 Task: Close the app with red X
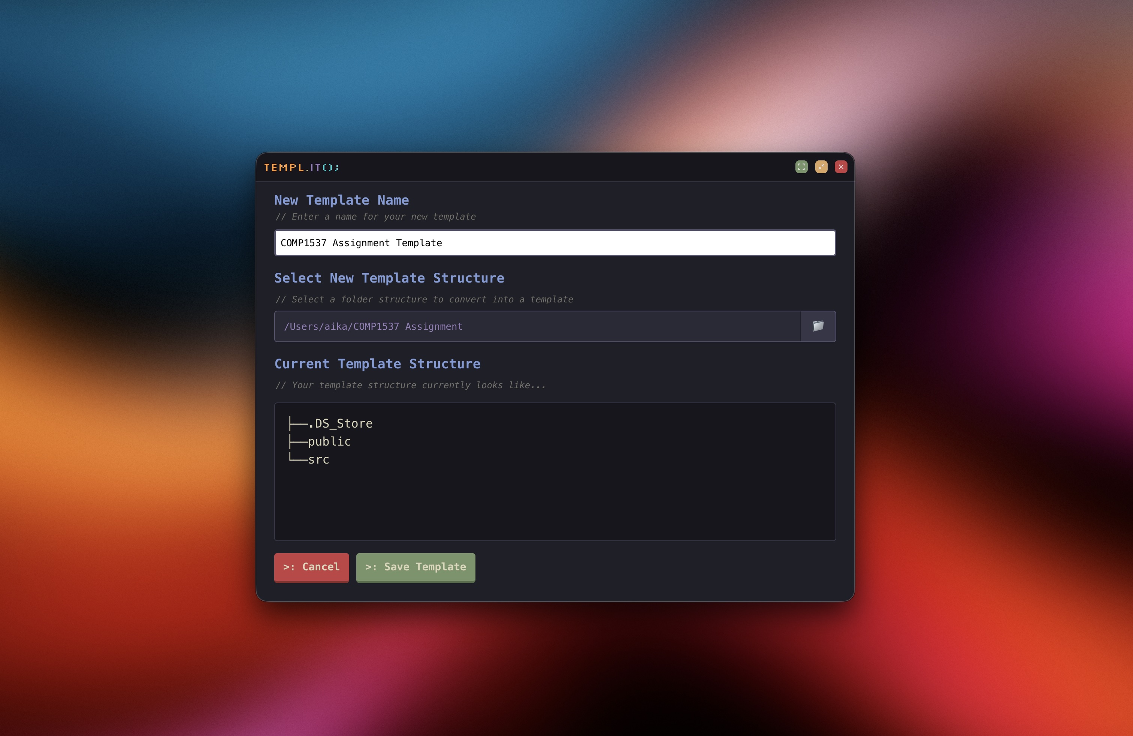click(841, 167)
